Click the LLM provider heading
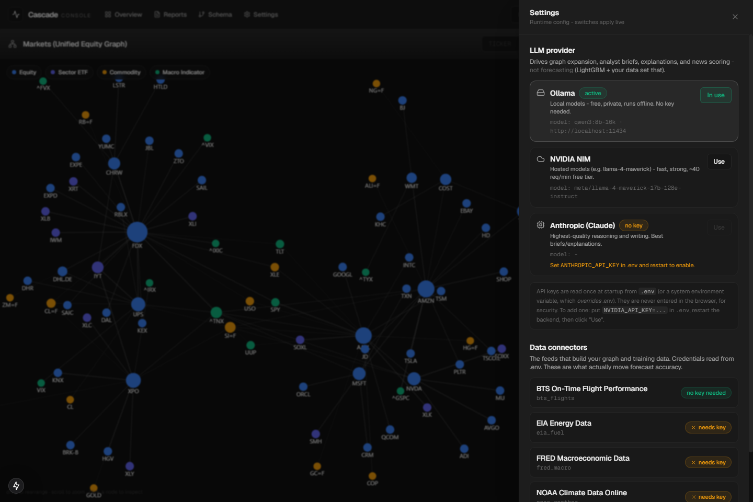Screen dimensions: 753x502 pyautogui.click(x=552, y=50)
